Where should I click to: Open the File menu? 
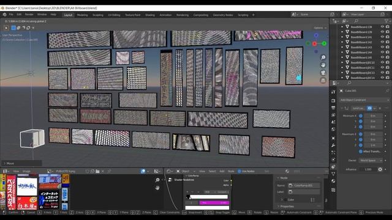tap(11, 15)
